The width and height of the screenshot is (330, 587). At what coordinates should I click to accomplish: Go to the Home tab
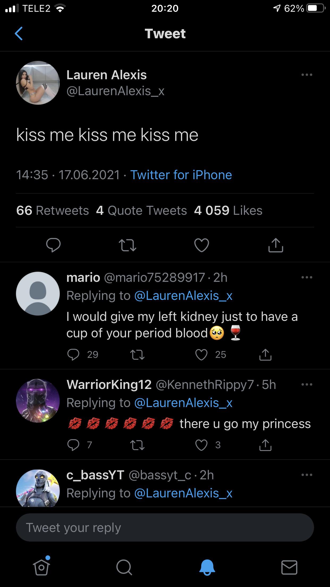(41, 567)
